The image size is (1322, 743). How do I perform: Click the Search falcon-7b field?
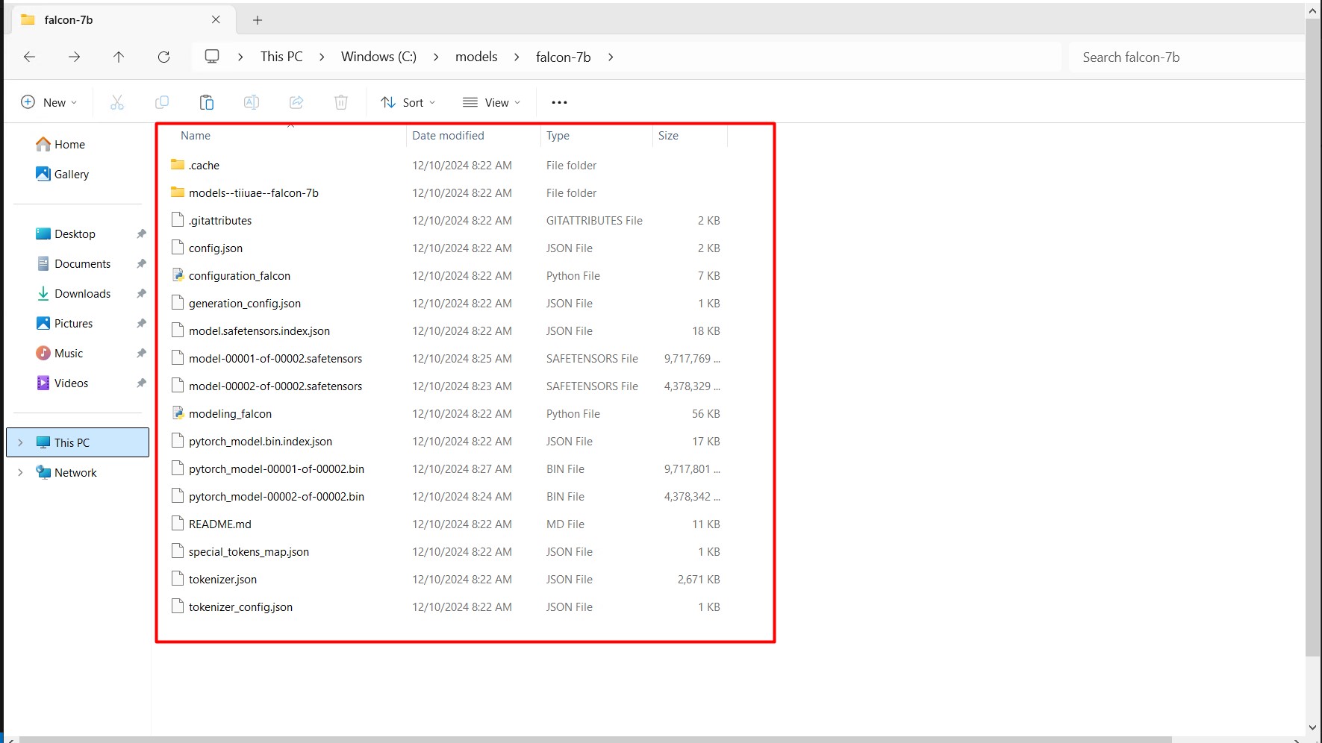(x=1187, y=57)
